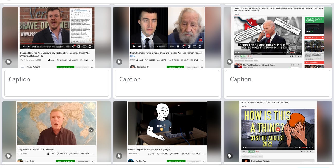Screen dimensions: 334x168
Task: Click three-dot more icon under Project Veritas video
Action: tap(92, 60)
